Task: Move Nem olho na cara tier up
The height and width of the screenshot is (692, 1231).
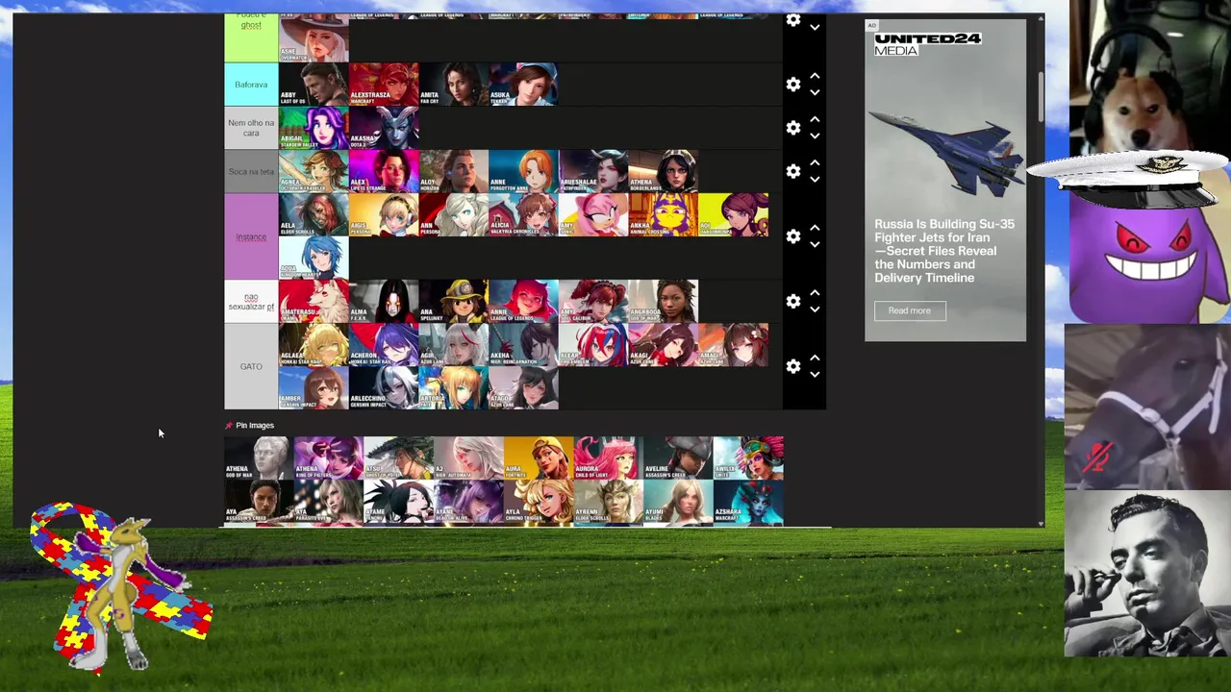Action: pyautogui.click(x=815, y=119)
